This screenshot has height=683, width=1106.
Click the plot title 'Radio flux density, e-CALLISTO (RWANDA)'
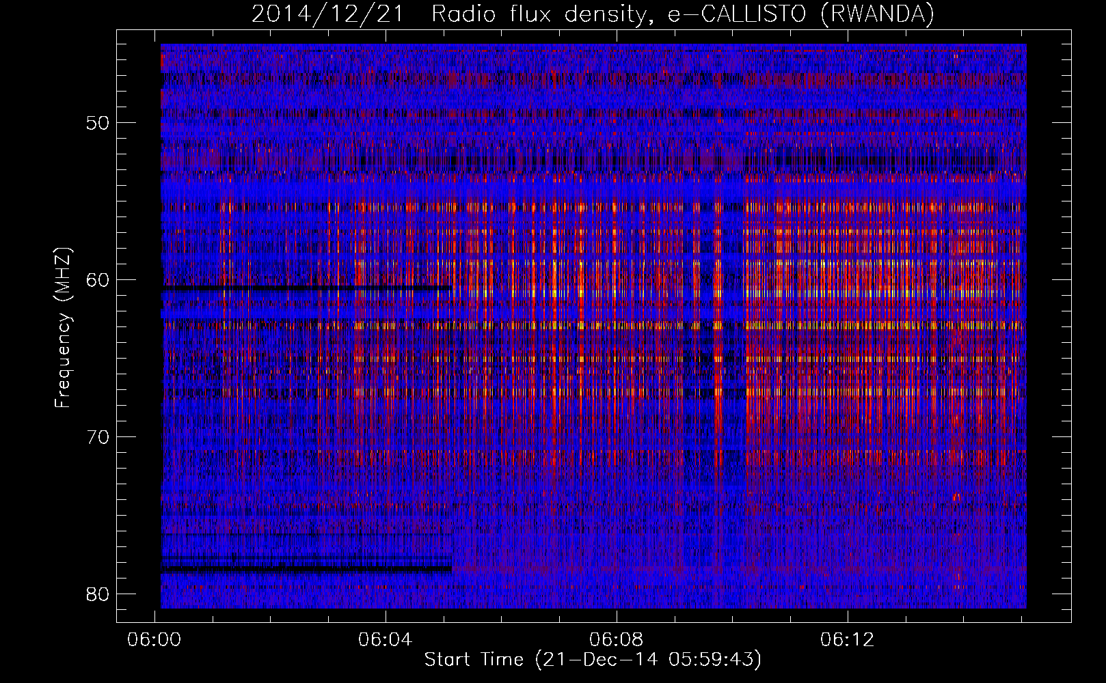(683, 14)
